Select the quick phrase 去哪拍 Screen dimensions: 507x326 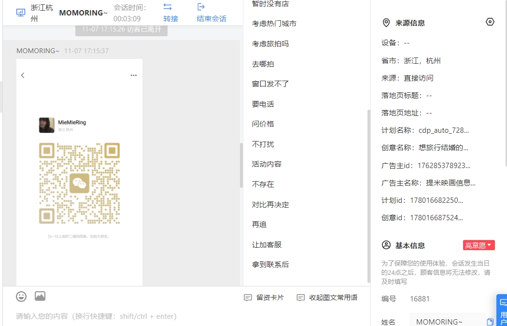(x=263, y=64)
